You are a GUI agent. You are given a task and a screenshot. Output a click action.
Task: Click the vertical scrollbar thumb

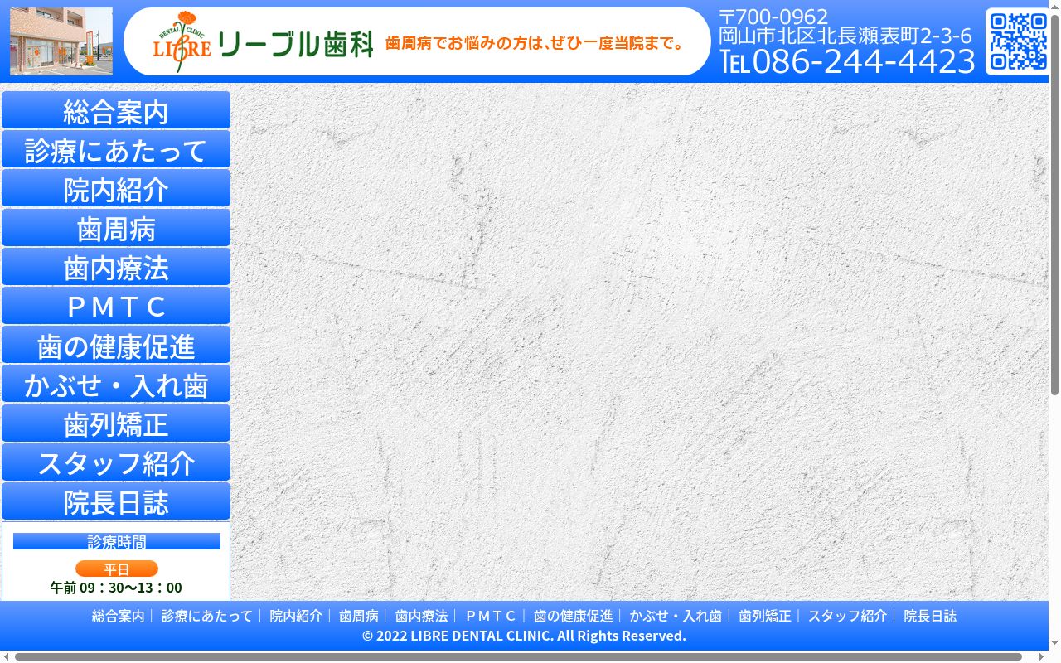1055,203
